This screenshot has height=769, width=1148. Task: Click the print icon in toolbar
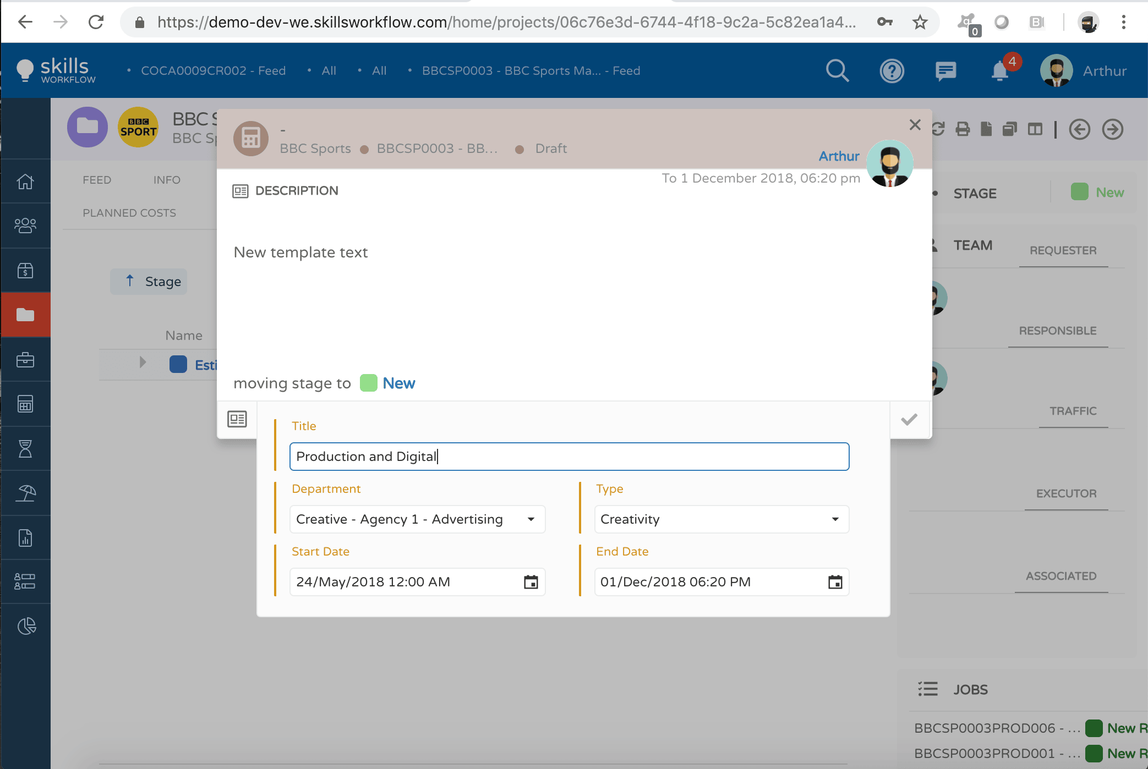963,129
